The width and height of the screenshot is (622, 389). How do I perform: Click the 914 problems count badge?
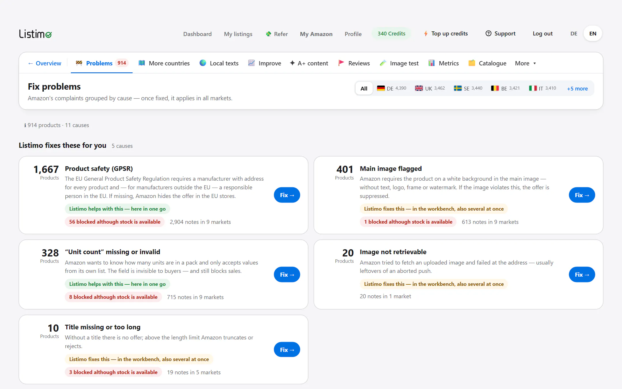pyautogui.click(x=122, y=63)
